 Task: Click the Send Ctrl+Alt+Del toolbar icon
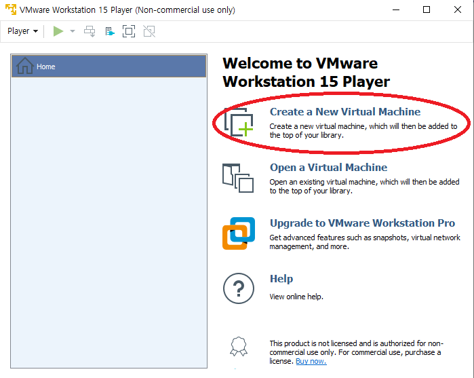(90, 31)
